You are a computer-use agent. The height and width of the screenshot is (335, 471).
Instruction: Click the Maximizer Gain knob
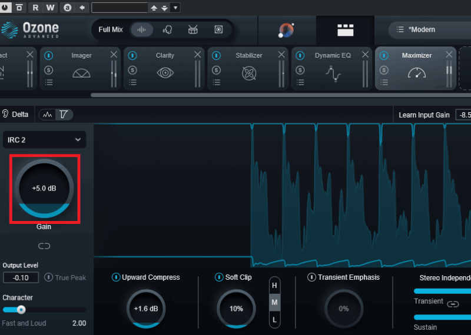[44, 188]
